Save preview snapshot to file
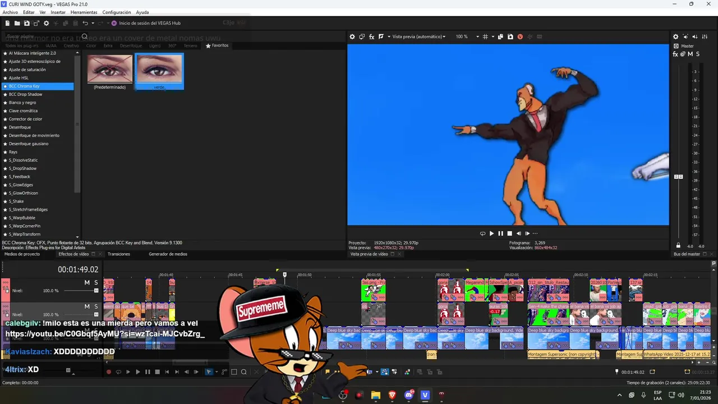Image resolution: width=718 pixels, height=404 pixels. click(510, 36)
